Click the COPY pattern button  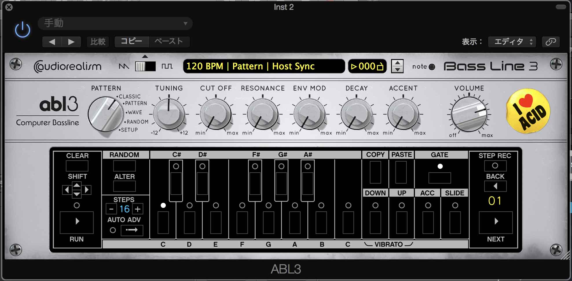[x=375, y=172]
